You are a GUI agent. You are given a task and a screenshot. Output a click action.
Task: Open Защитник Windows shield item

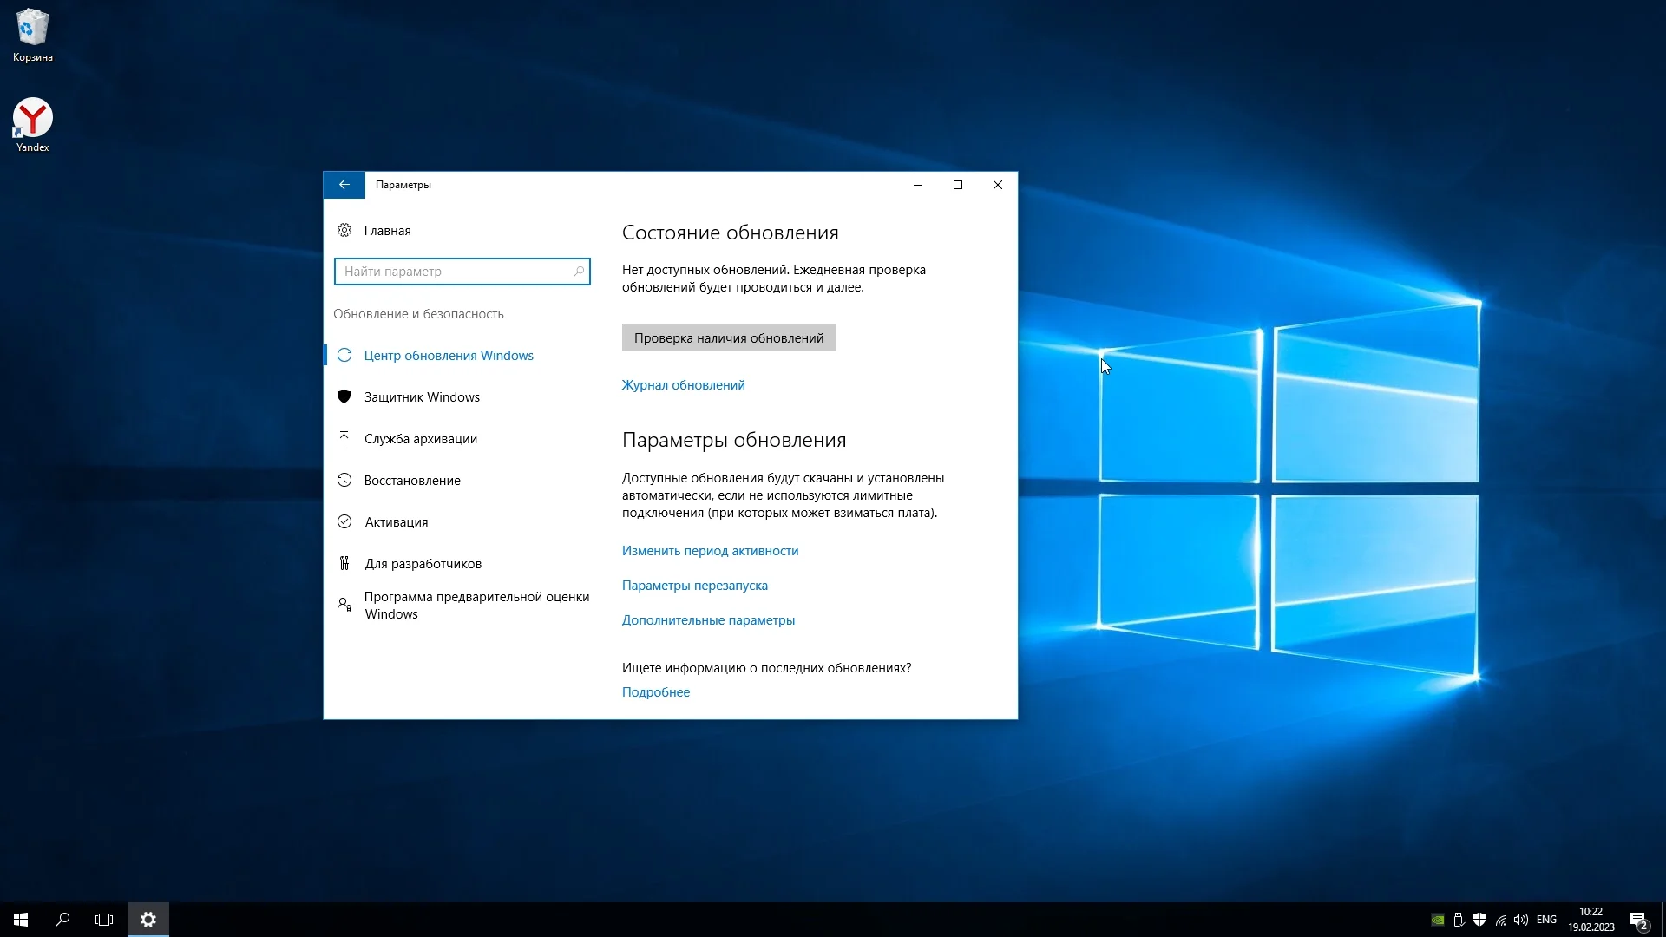pyautogui.click(x=422, y=397)
